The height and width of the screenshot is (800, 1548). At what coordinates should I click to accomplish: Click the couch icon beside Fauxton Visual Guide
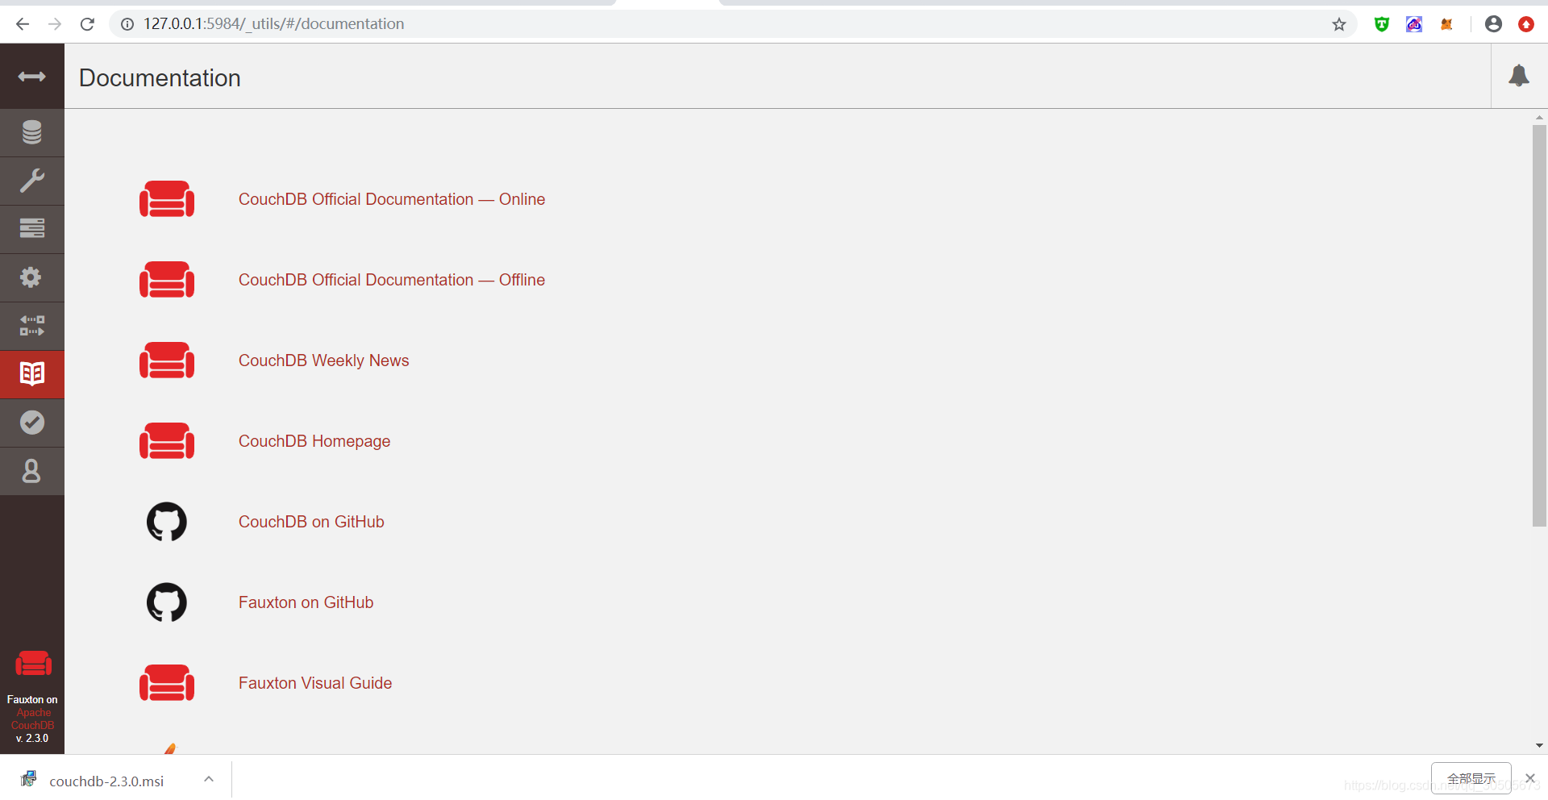pos(167,683)
